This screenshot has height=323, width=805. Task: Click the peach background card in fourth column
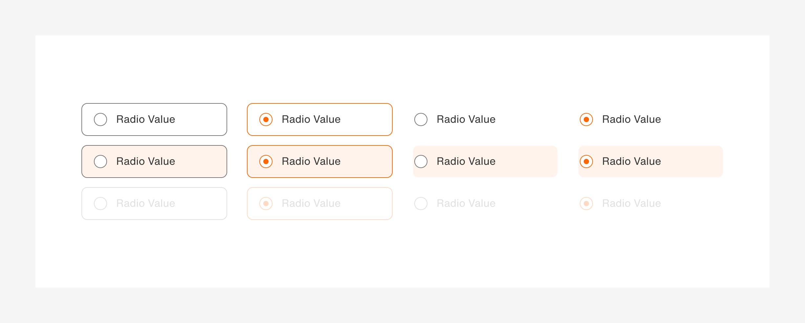coord(650,161)
